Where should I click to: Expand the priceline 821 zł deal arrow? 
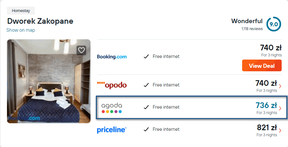(280, 130)
